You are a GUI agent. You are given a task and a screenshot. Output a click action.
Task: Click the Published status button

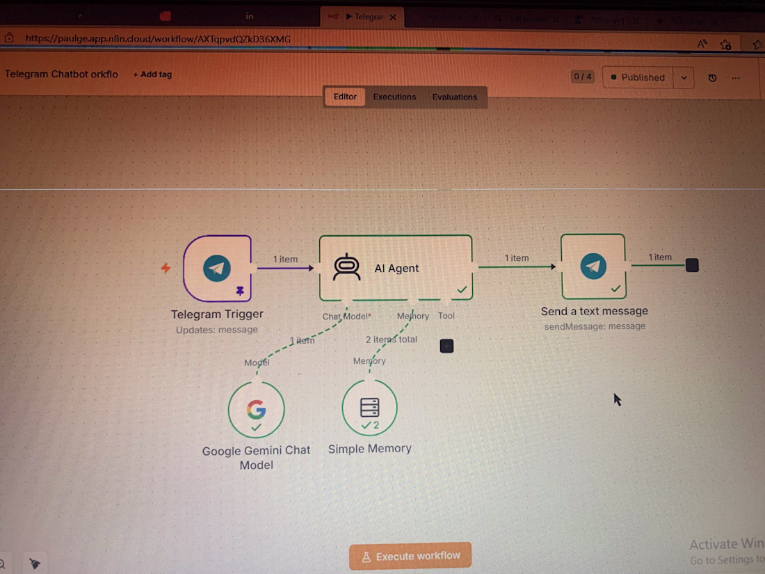point(638,78)
